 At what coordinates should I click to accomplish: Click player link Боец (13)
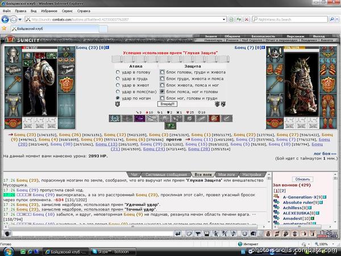(x=106, y=144)
